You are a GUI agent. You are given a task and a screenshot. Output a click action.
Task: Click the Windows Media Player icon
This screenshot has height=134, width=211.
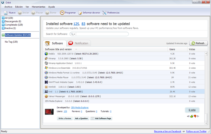tap(46, 77)
